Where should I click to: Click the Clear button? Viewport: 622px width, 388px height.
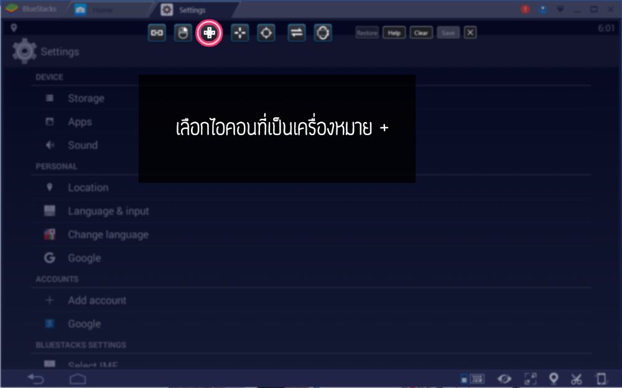(x=421, y=33)
